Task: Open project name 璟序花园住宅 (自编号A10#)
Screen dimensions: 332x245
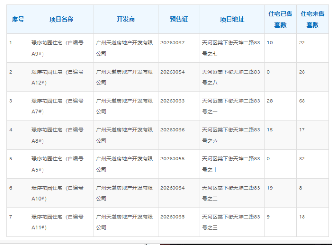Action: coord(57,193)
